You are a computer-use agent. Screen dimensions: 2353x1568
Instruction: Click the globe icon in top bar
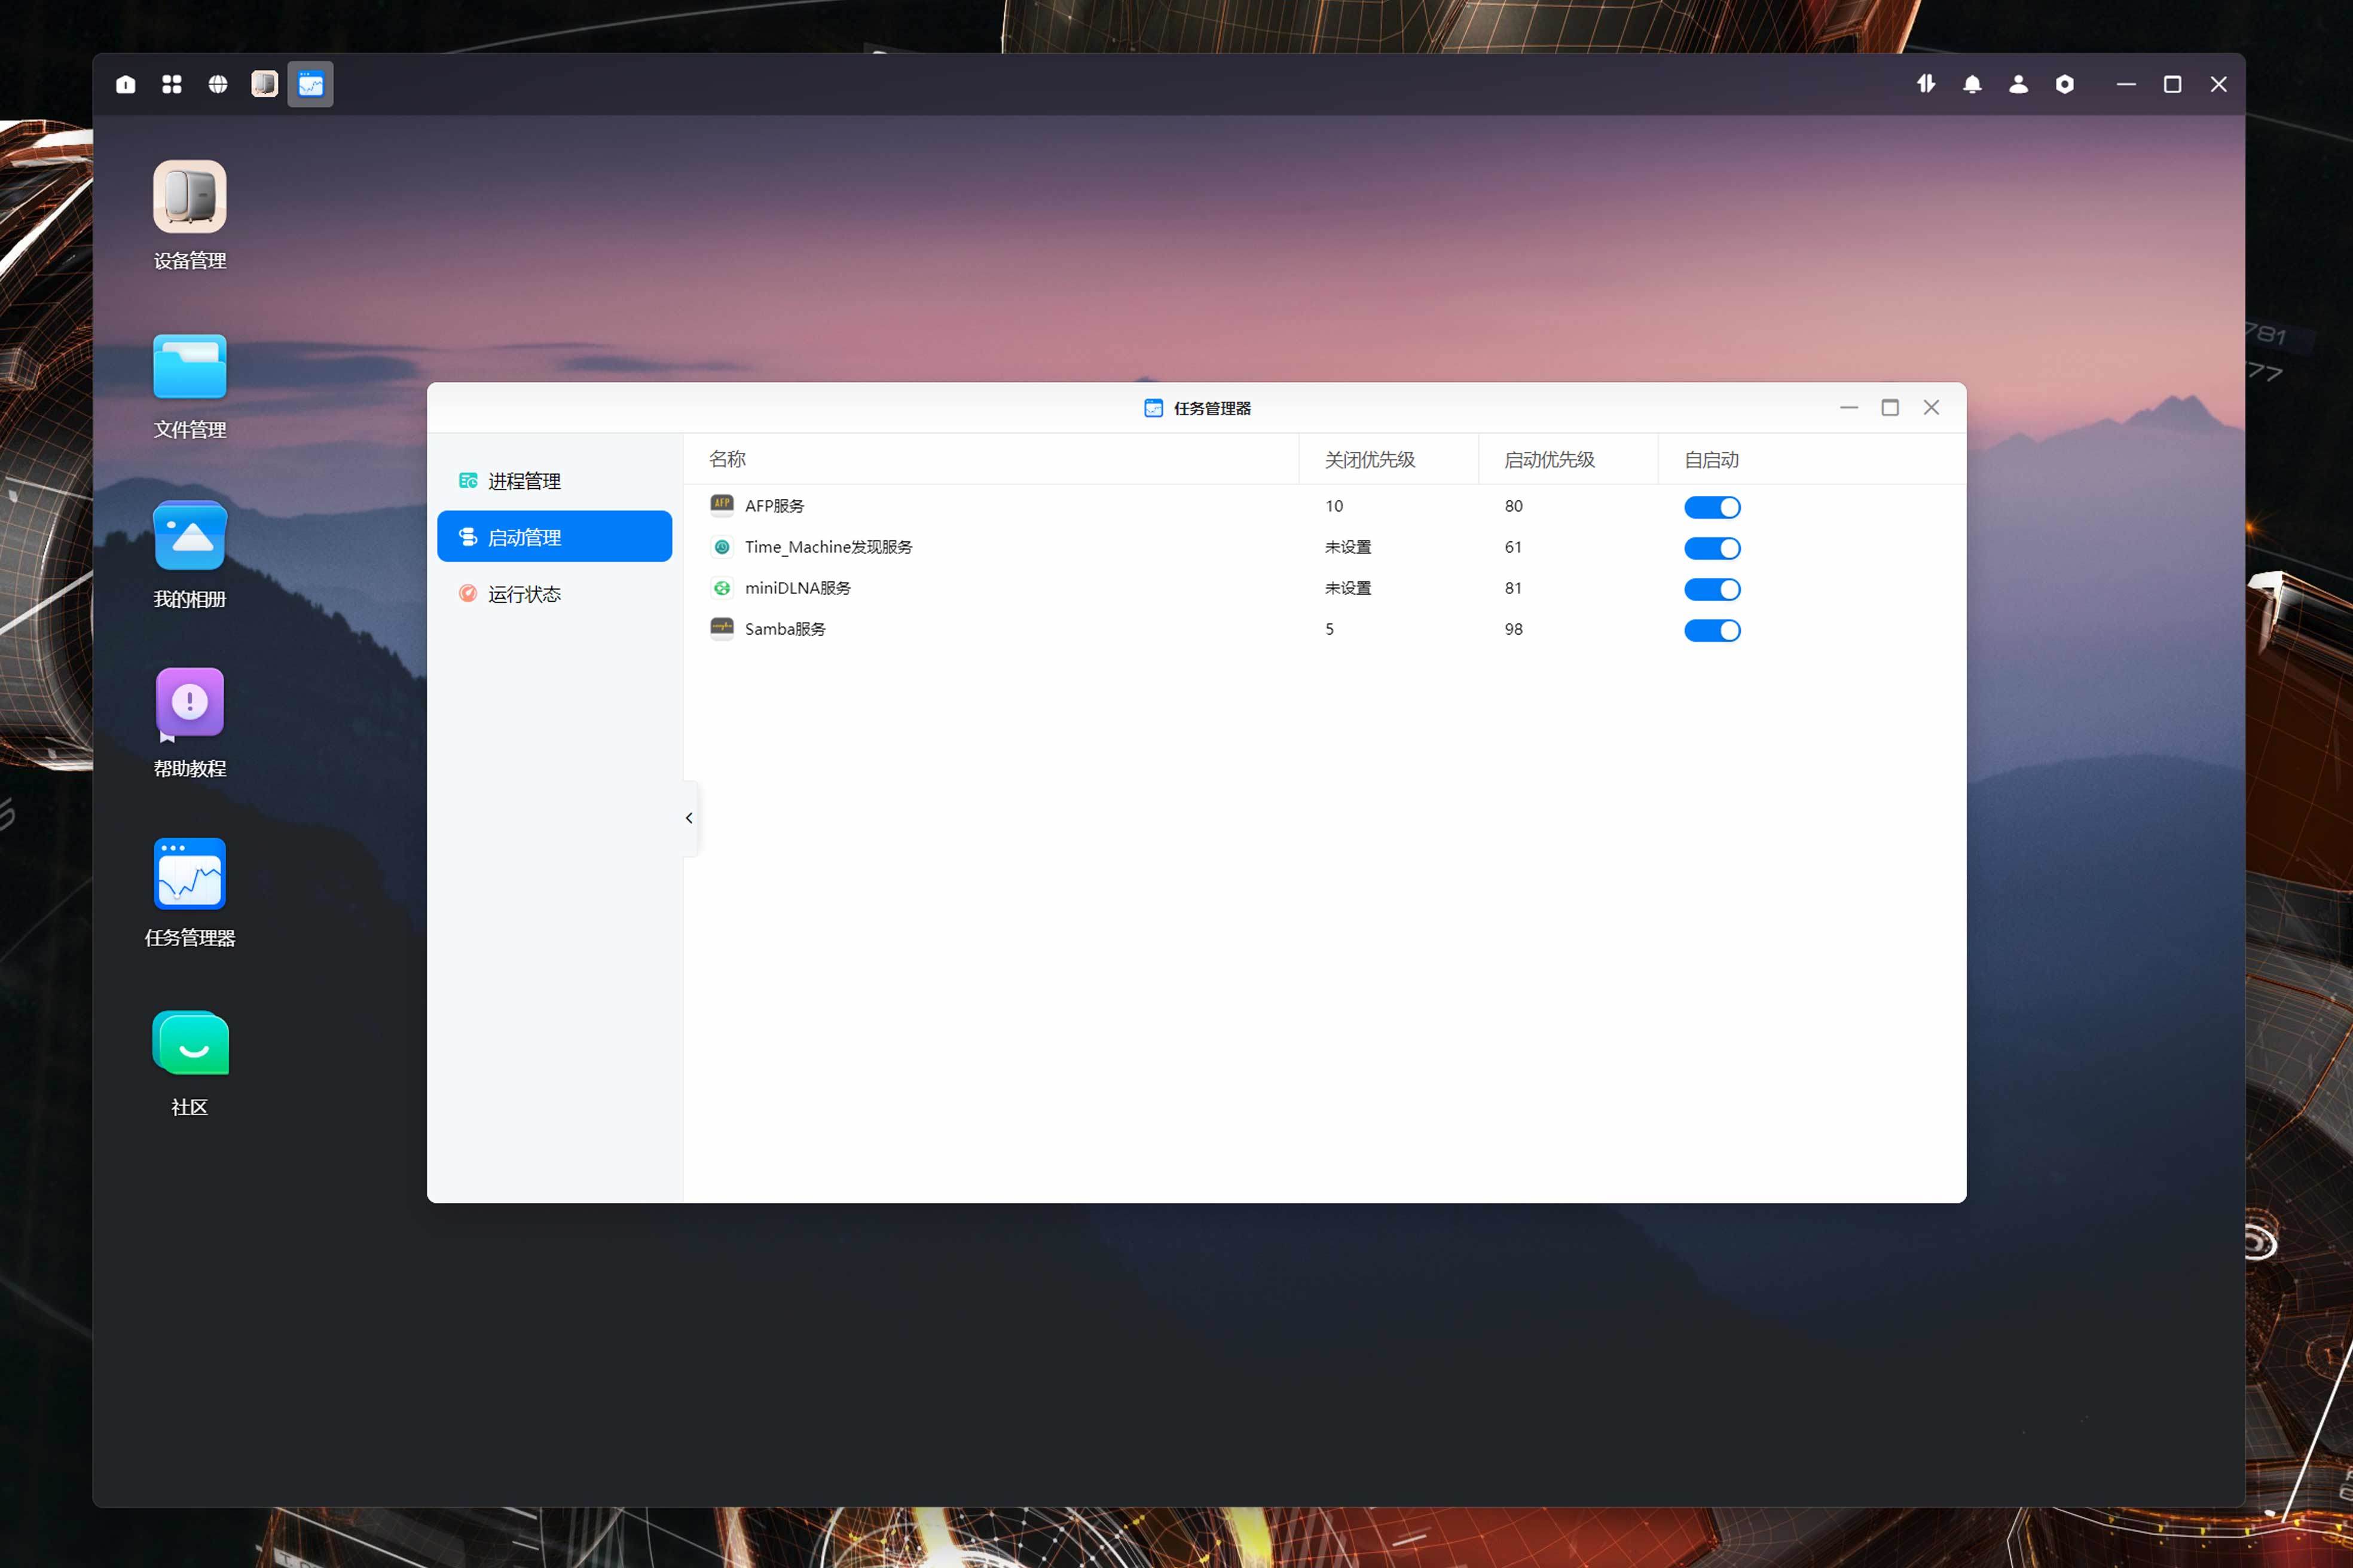pyautogui.click(x=217, y=84)
